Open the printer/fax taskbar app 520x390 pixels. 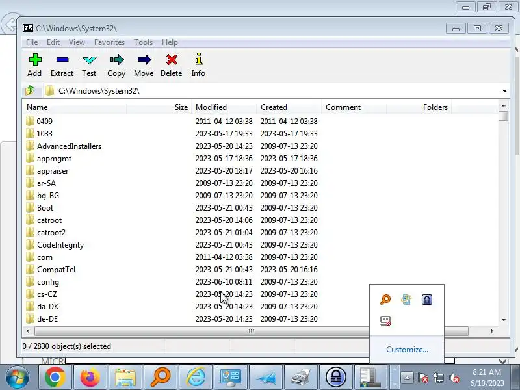pyautogui.click(x=301, y=378)
